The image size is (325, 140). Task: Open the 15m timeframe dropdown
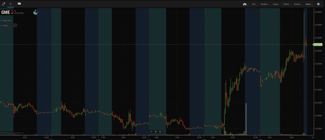click(254, 4)
